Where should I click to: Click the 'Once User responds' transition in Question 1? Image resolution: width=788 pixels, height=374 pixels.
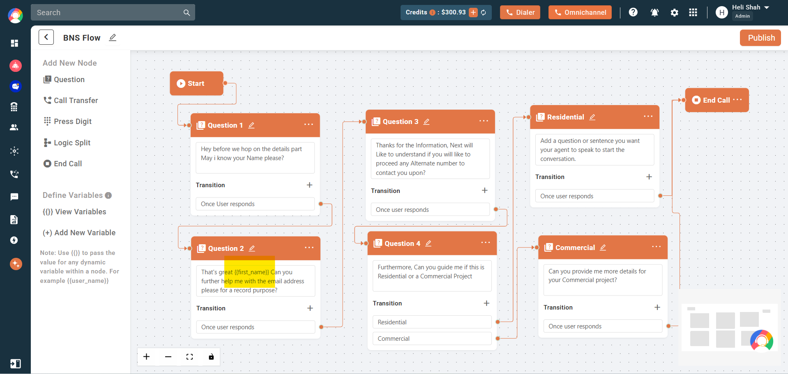(x=255, y=204)
